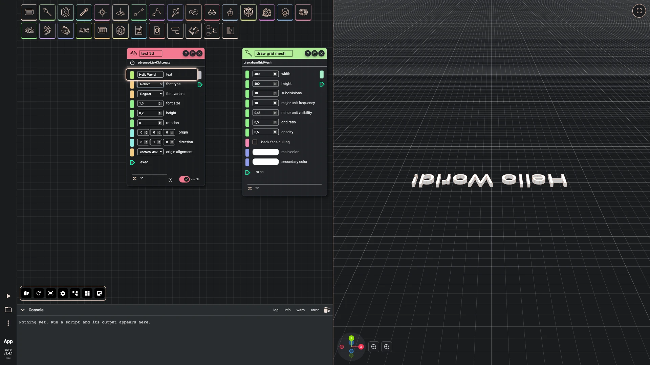Click the reload icon in bottom toolbar
The height and width of the screenshot is (365, 650).
point(39,293)
